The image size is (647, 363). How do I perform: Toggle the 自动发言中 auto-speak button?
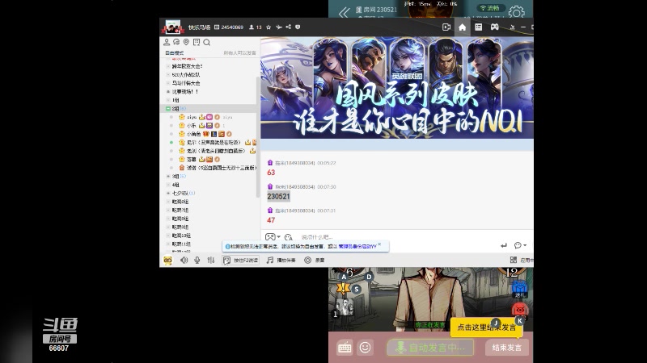pos(430,348)
